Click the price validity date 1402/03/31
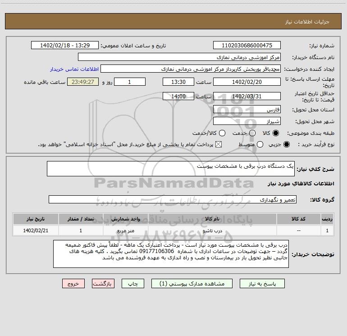The image size is (347, 336). pyautogui.click(x=247, y=96)
